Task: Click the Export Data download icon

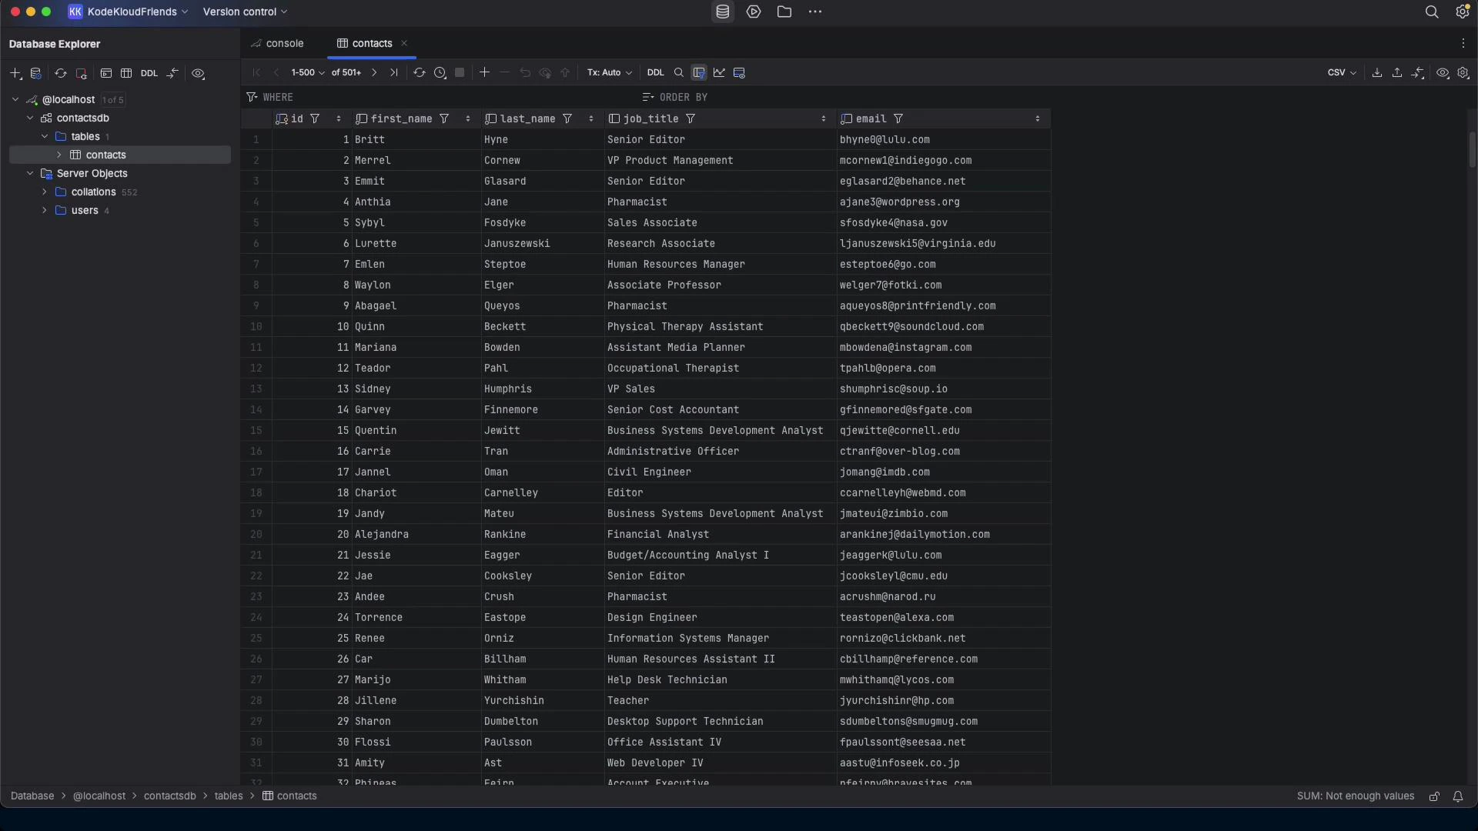Action: tap(1377, 72)
